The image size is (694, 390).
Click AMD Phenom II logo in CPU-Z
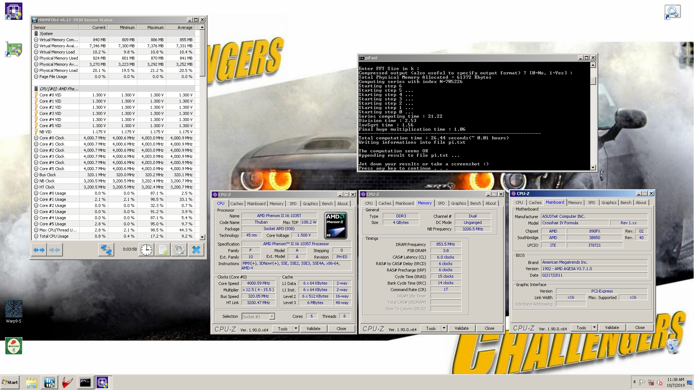(336, 226)
